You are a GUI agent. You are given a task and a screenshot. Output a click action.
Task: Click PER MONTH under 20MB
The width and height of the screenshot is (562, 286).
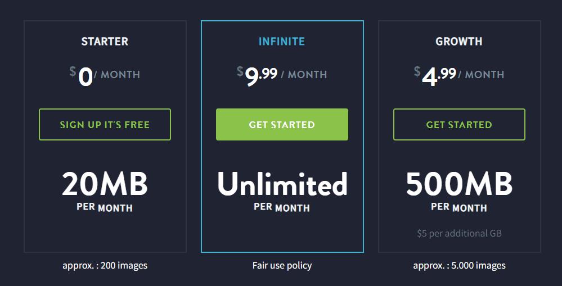[105, 207]
